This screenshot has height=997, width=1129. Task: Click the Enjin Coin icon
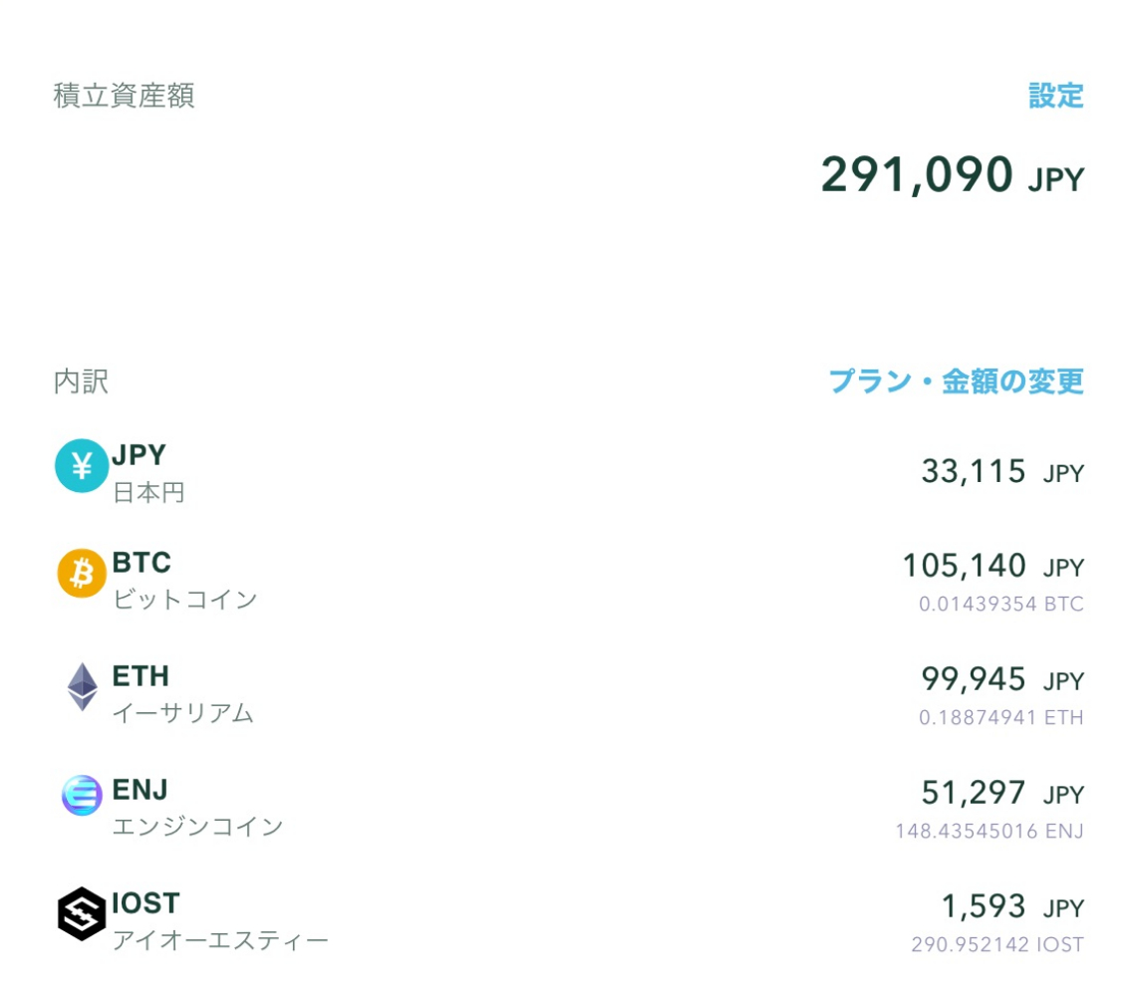coord(82,796)
